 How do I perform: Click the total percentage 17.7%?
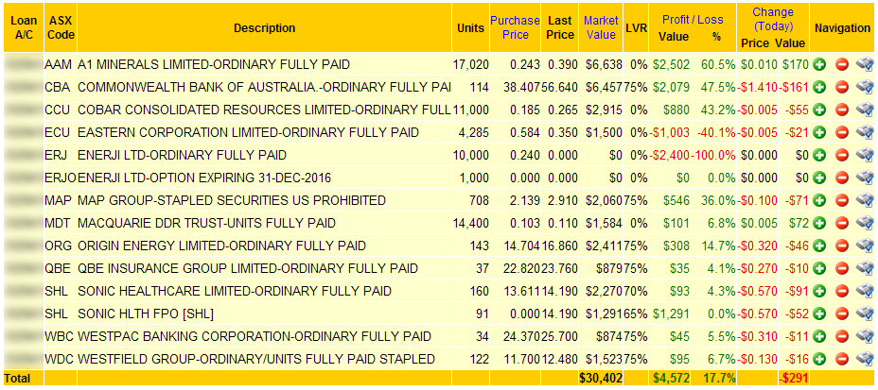(719, 379)
